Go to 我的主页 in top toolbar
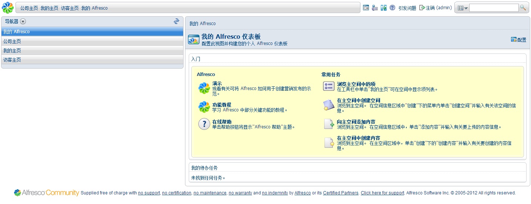 (49, 8)
